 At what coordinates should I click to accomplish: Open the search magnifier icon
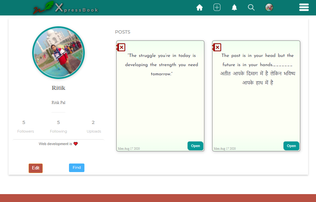pos(251,8)
